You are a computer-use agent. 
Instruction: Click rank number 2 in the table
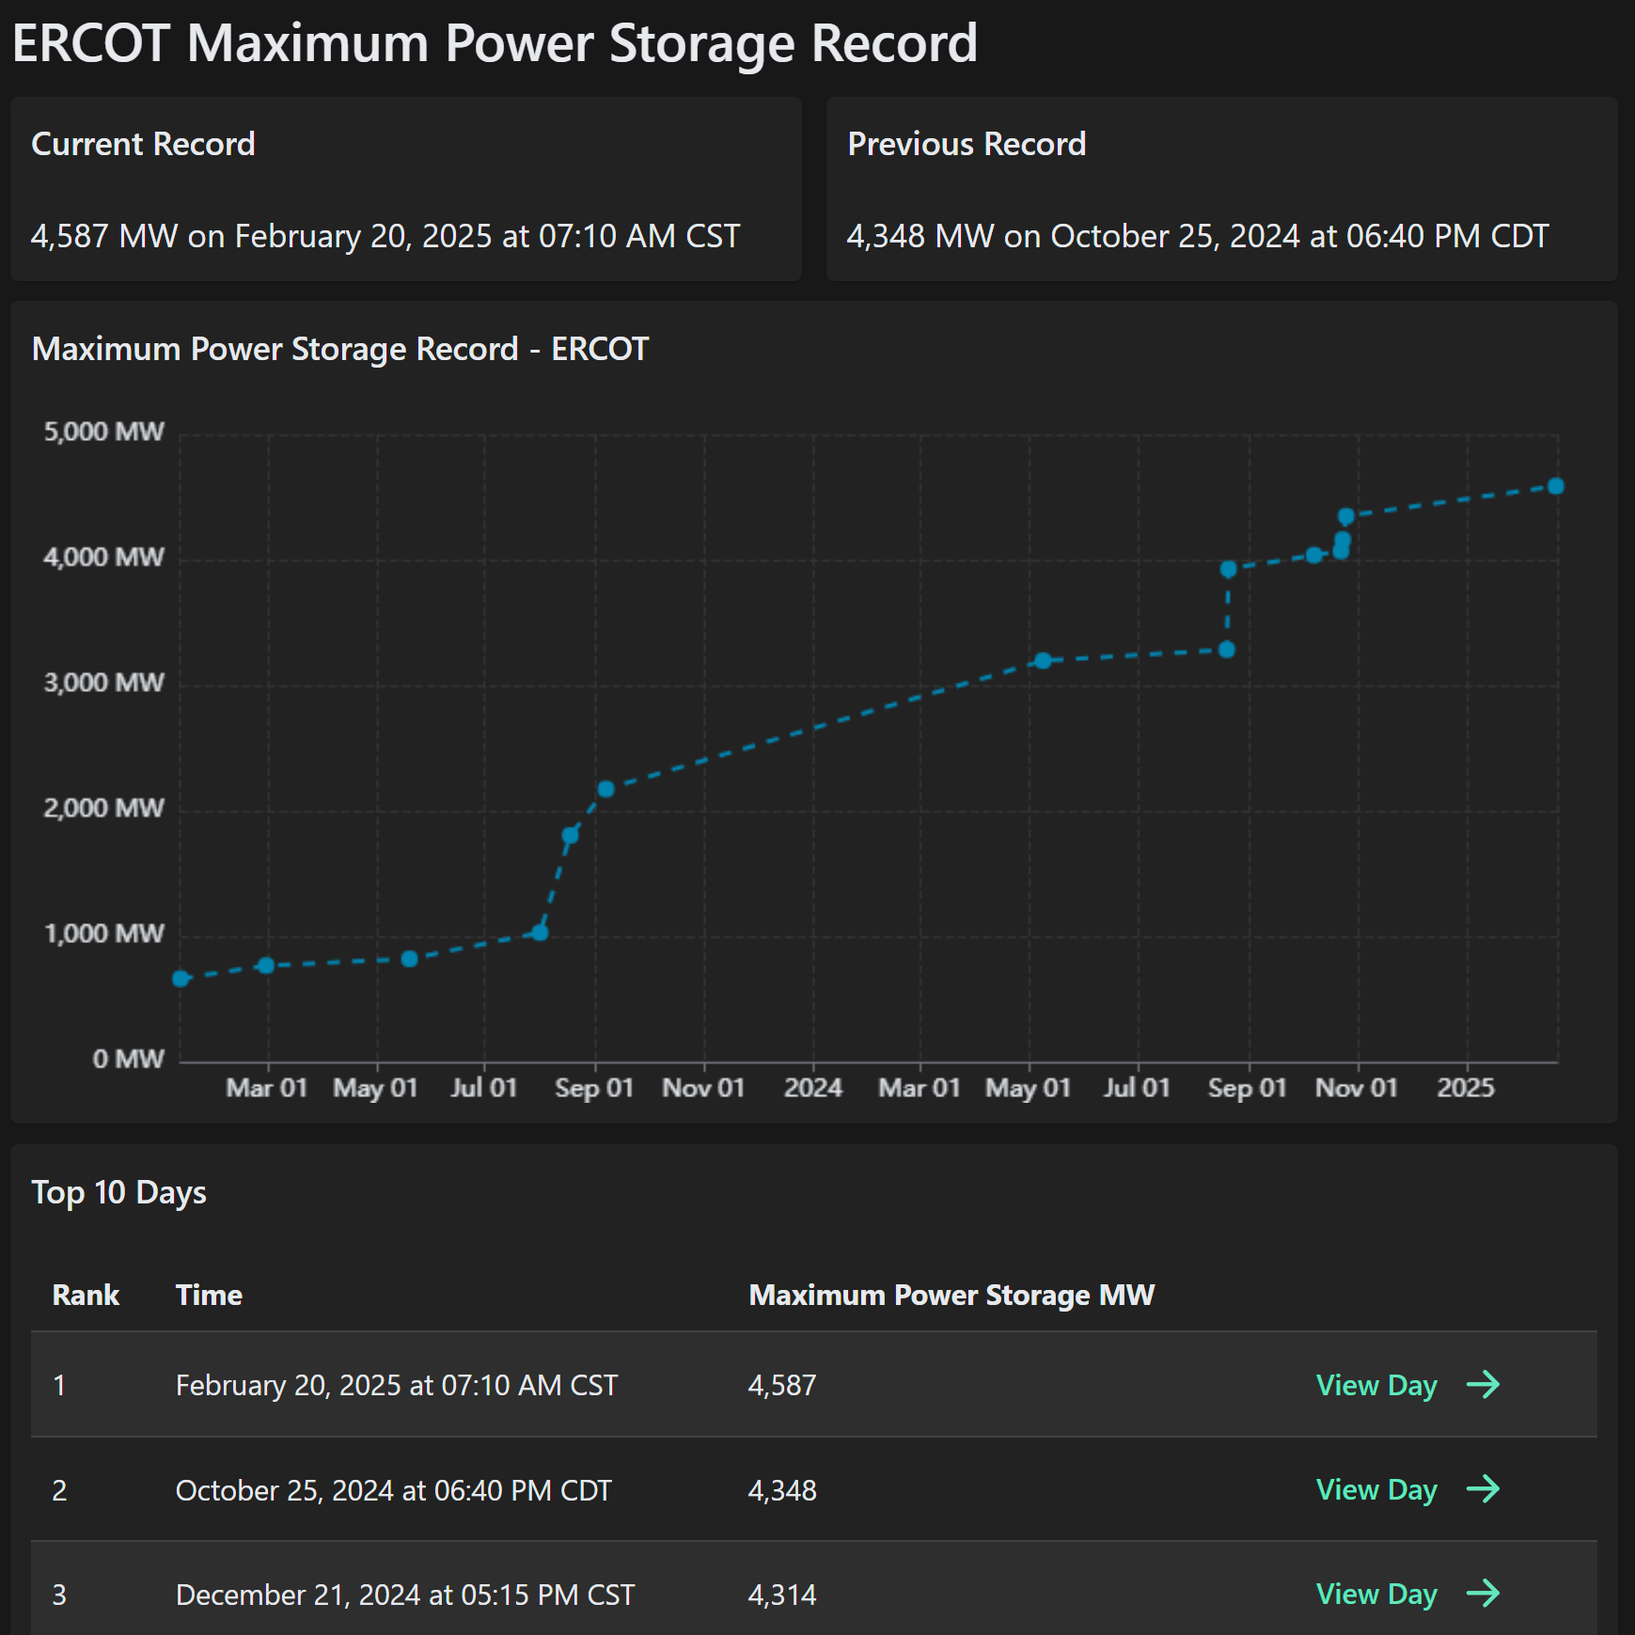pyautogui.click(x=59, y=1490)
